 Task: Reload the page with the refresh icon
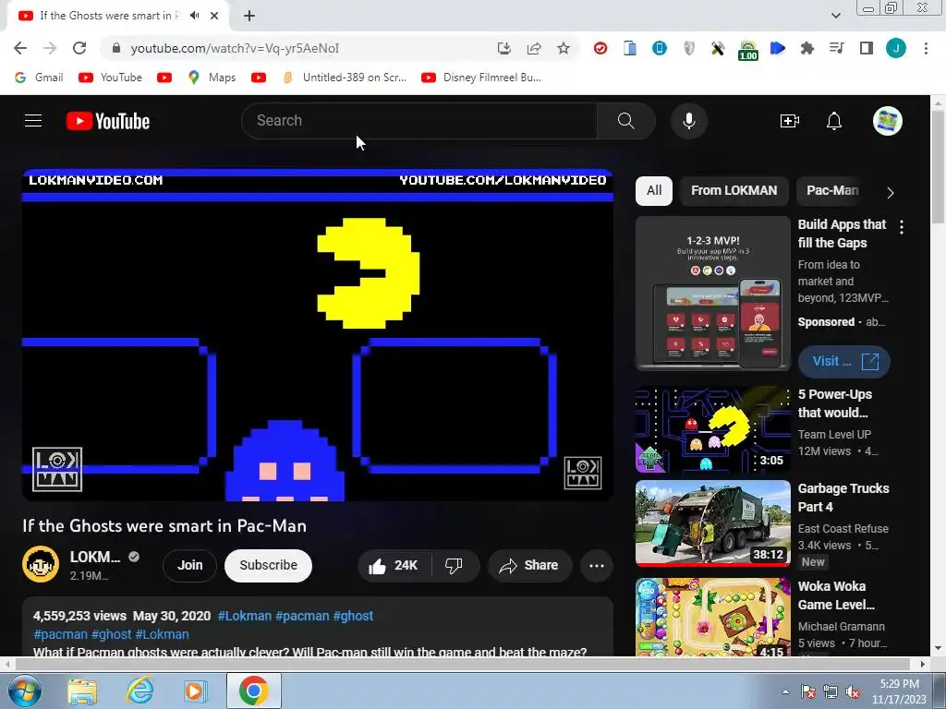(x=79, y=48)
